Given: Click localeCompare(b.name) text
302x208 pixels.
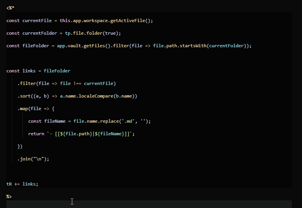Looking at the screenshot, I should [106, 96].
